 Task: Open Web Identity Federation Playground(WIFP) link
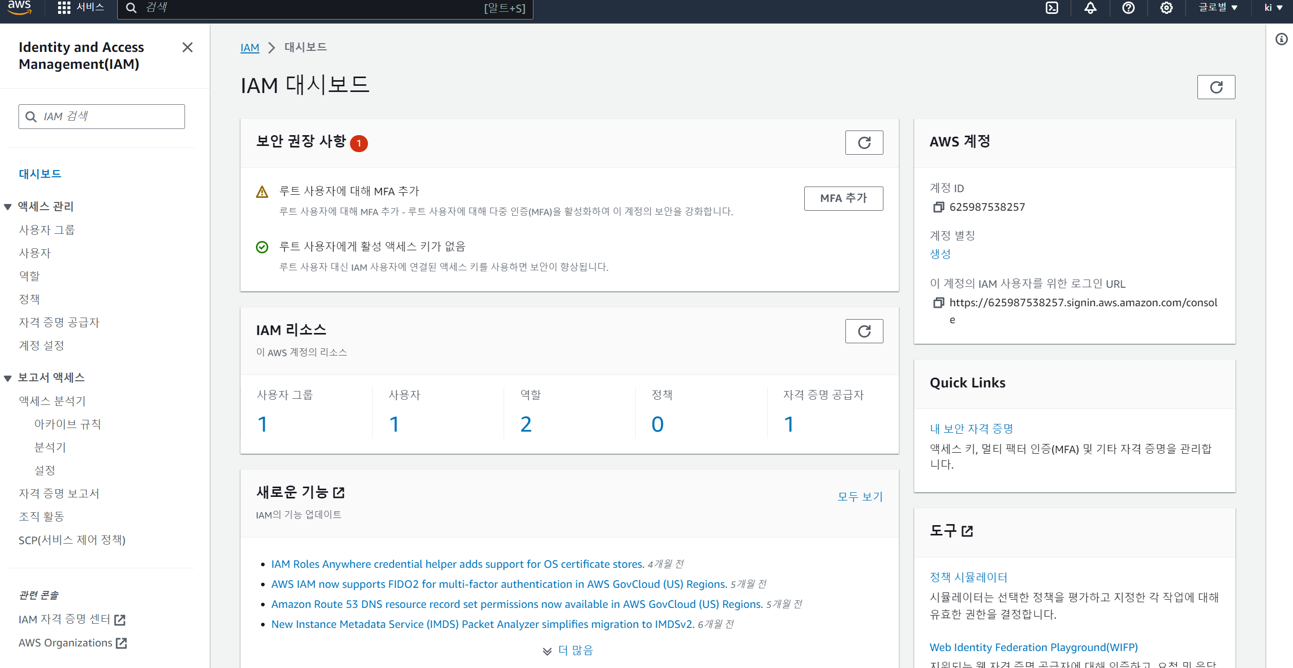click(x=1034, y=647)
